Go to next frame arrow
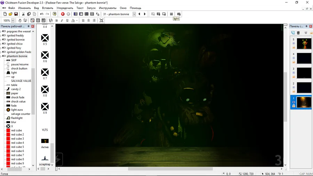313x176 pixels. (x=145, y=14)
